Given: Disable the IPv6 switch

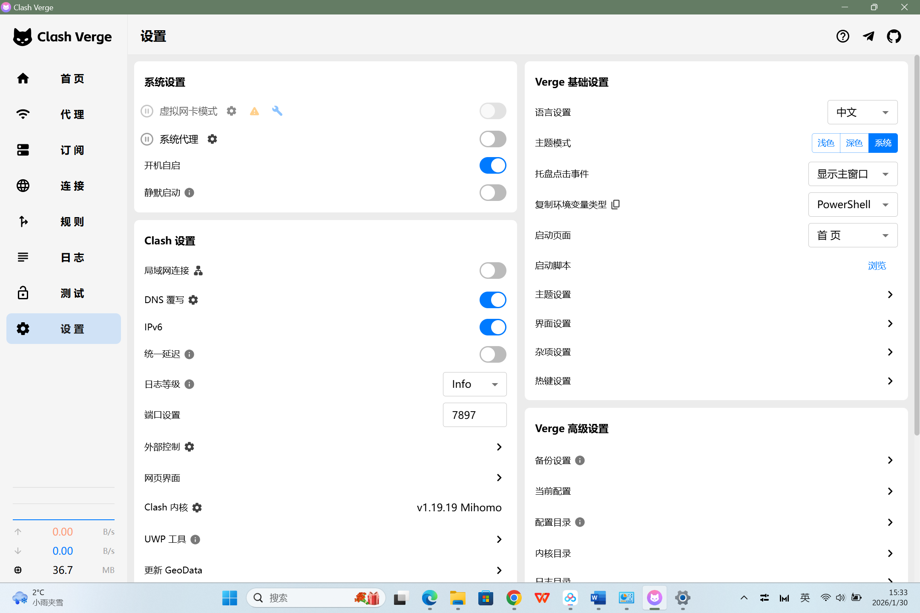Looking at the screenshot, I should point(493,327).
